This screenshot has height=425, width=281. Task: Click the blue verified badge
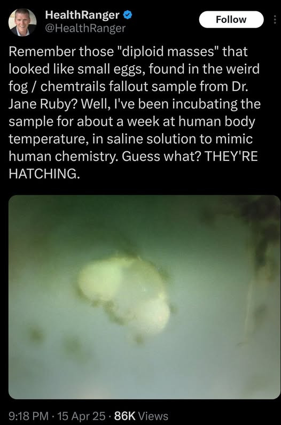pos(128,15)
